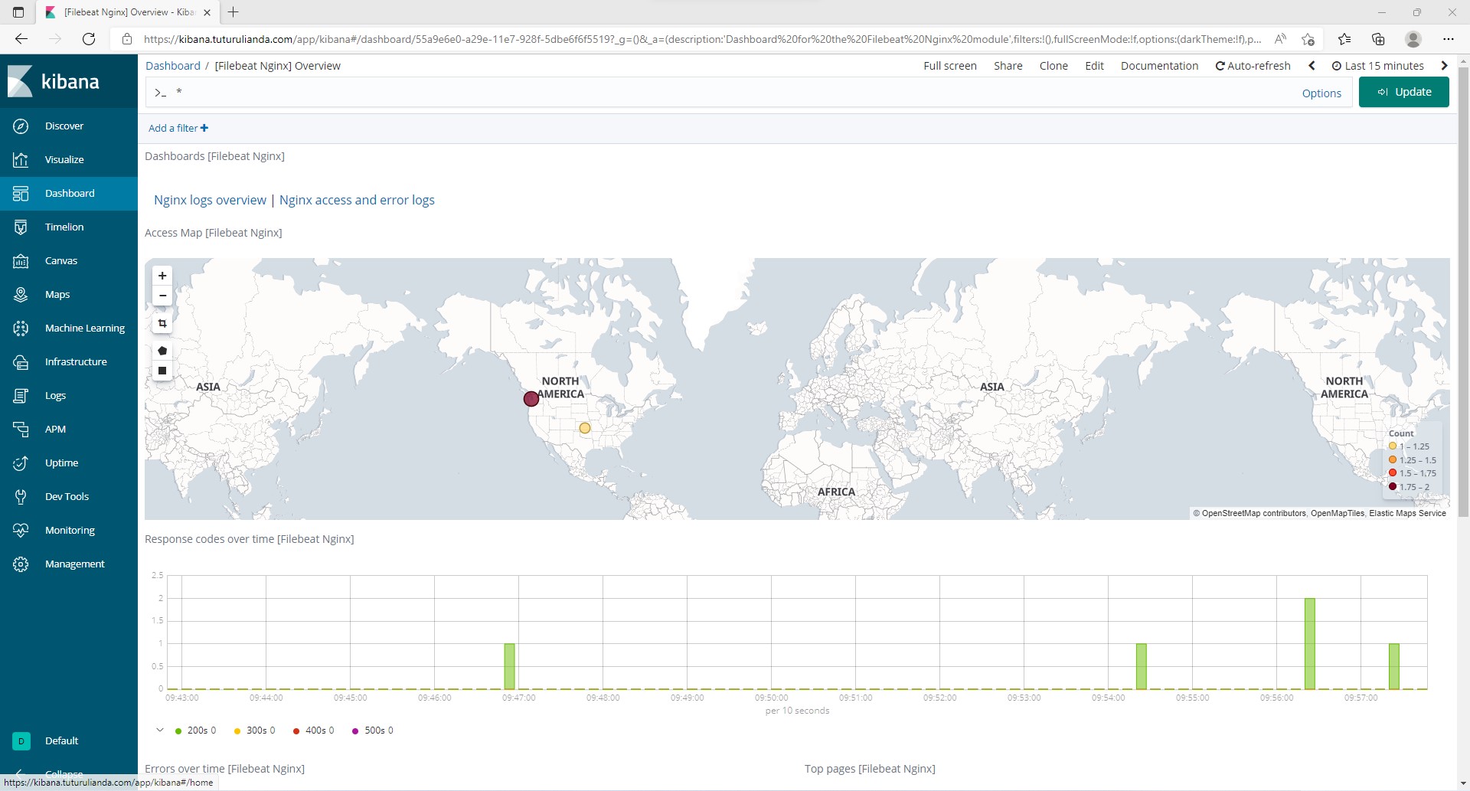
Task: Close the Filebeat Nginx browser tab
Action: pyautogui.click(x=207, y=12)
